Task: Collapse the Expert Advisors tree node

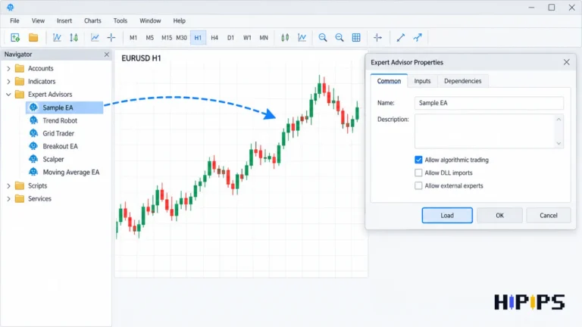Action: pos(8,95)
